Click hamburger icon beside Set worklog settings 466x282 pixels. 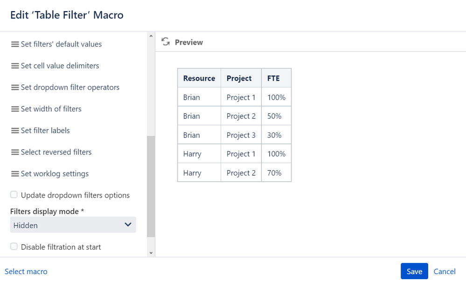[15, 174]
